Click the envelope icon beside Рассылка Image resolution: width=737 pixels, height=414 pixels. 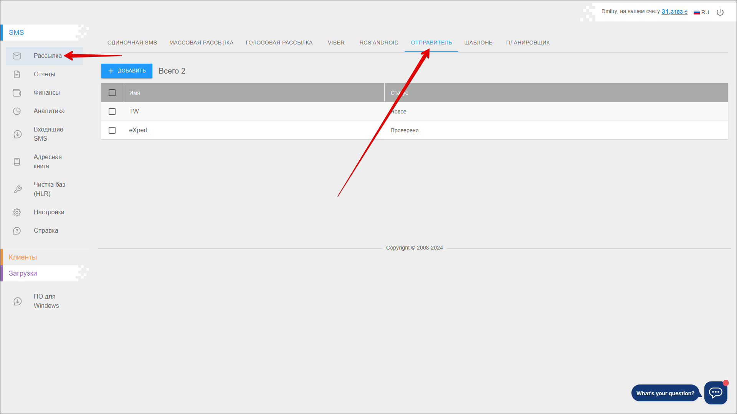coord(17,56)
